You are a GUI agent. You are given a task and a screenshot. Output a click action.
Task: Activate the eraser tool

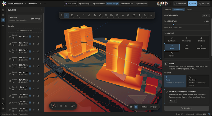(89, 15)
